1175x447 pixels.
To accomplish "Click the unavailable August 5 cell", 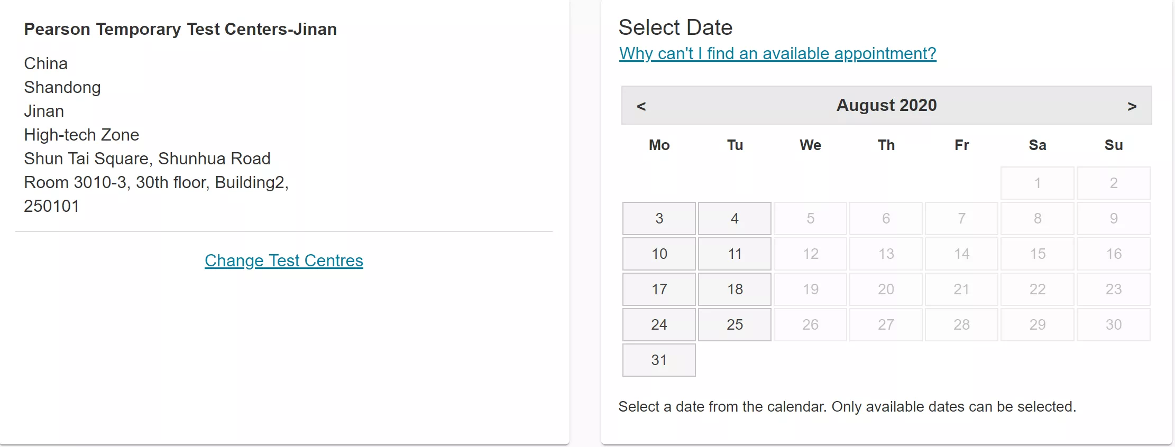I will click(x=810, y=218).
